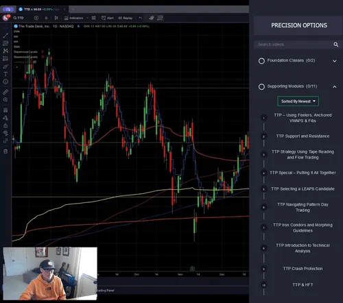Toggle the Supporting Modules completion circle
Viewport: 343px width, 303px height.
coord(261,86)
